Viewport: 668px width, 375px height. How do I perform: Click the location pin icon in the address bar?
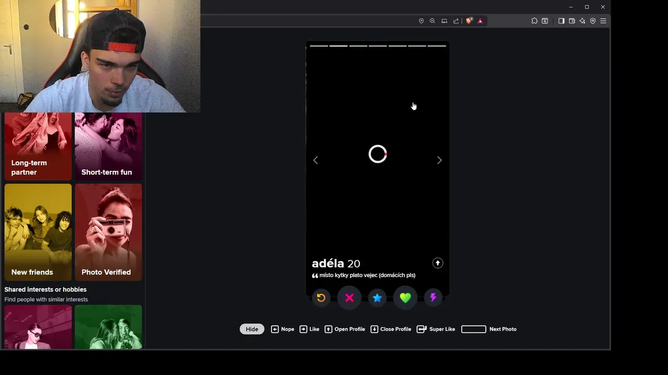pos(421,21)
